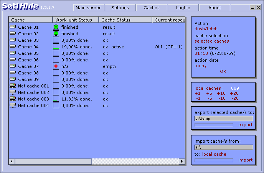Image resolution: width=264 pixels, height=173 pixels.
Task: Remove twenty local caches with -20
Action: point(235,98)
